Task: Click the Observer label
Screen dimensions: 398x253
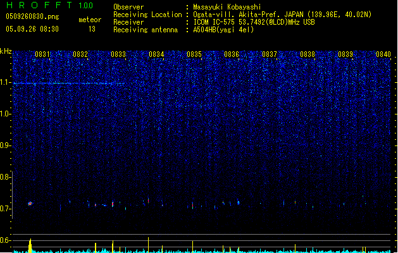Action: click(x=128, y=7)
